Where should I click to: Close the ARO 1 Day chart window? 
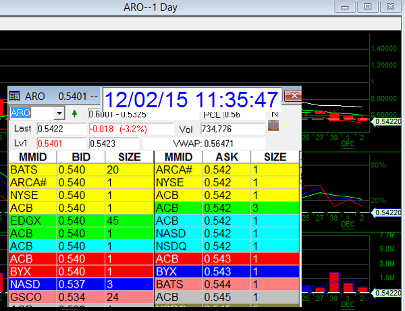click(x=390, y=7)
